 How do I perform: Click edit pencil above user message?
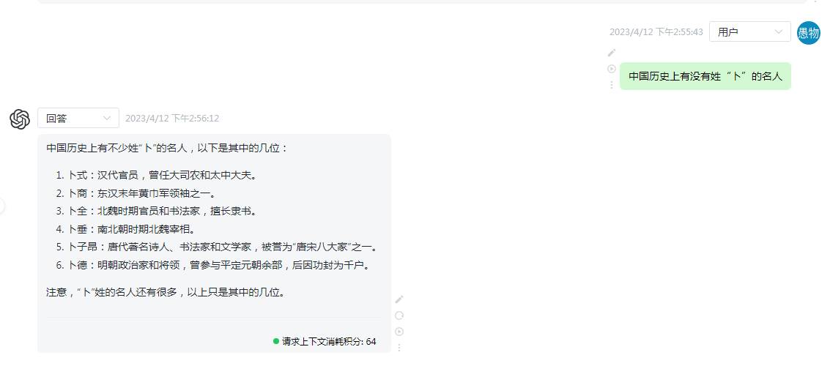tap(612, 53)
